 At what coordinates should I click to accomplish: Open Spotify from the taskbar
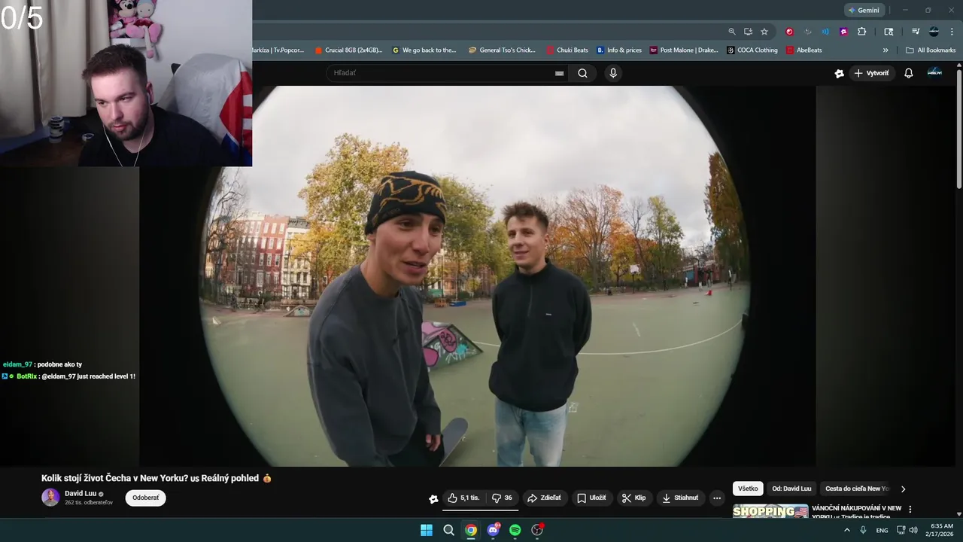point(515,530)
